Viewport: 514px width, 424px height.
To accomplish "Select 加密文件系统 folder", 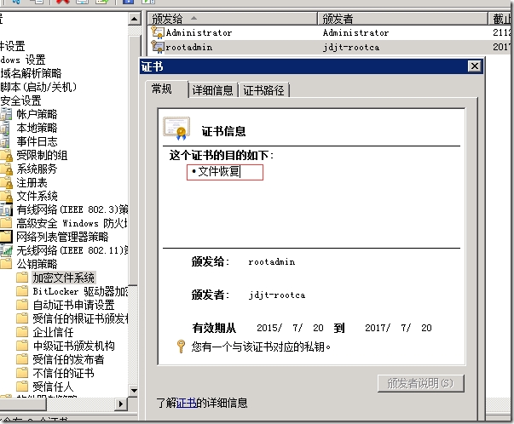I will tap(64, 278).
